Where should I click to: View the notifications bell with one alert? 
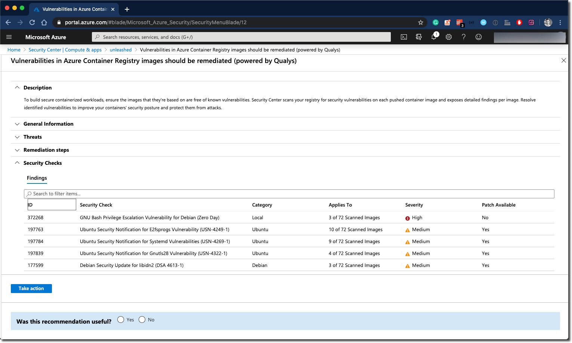pos(434,37)
